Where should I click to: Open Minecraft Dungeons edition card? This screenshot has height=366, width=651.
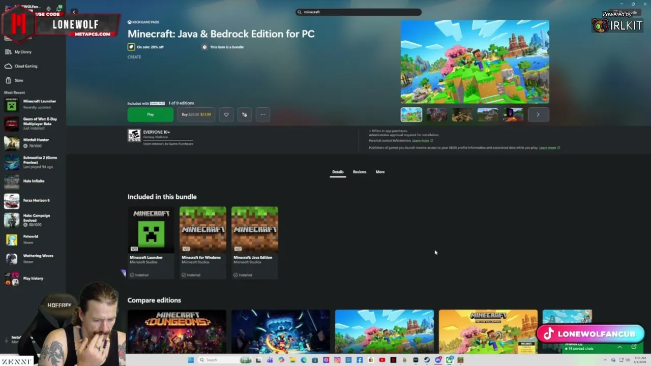point(177,331)
